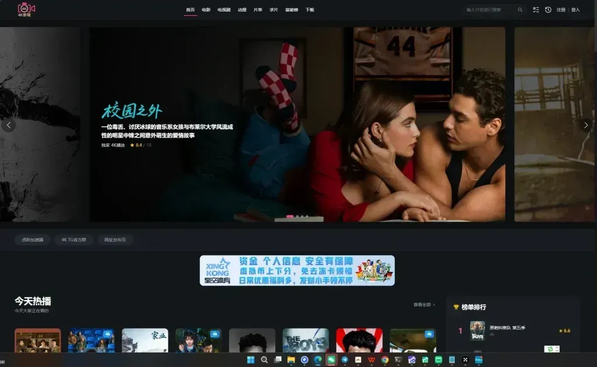Image resolution: width=597 pixels, height=367 pixels.
Task: Select the first carousel pagination dot
Action: tap(290, 216)
